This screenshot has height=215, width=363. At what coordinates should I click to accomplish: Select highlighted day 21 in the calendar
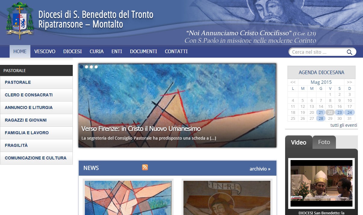tap(321, 113)
